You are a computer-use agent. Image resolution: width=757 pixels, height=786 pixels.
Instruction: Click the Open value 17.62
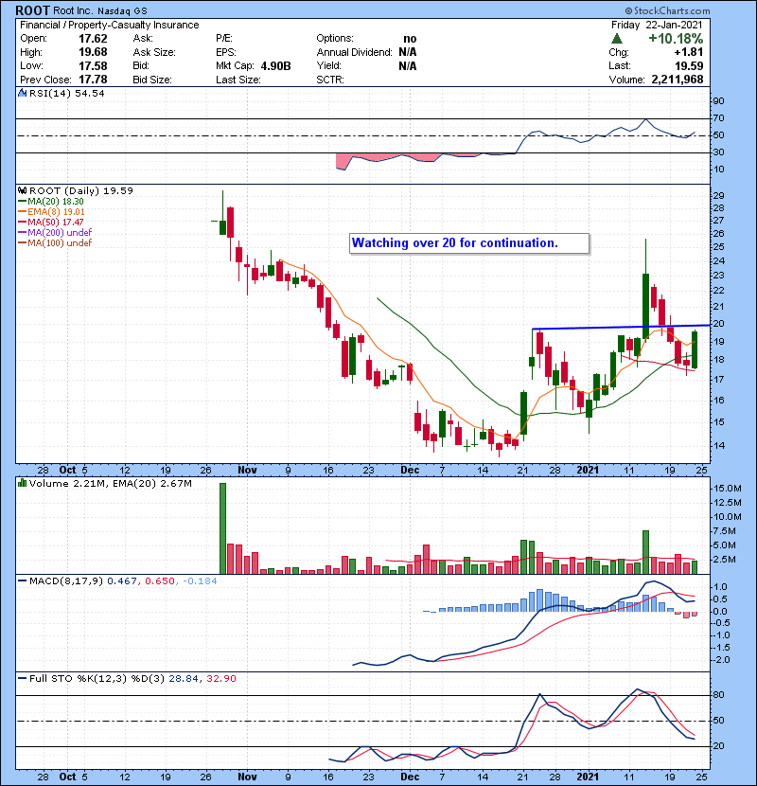tap(93, 39)
